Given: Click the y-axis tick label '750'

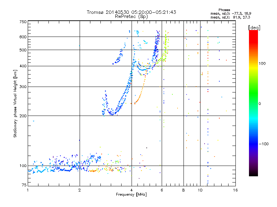Looking at the screenshot, I should [x=23, y=22].
